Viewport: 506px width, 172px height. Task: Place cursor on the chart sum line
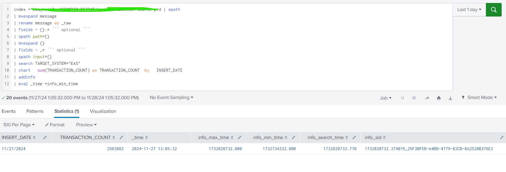click(x=98, y=70)
